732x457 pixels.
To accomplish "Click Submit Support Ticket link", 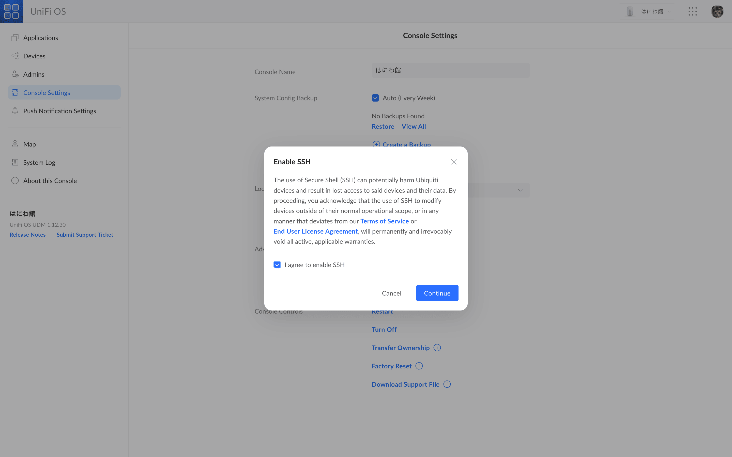I will [85, 235].
